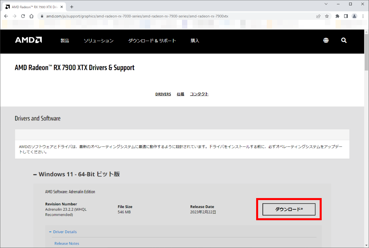Click the ダウンロード* button
Screen dimensions: 369x248
coord(289,209)
